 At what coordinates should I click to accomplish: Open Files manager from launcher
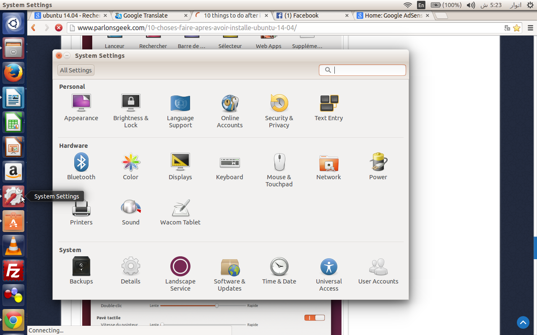[13, 48]
